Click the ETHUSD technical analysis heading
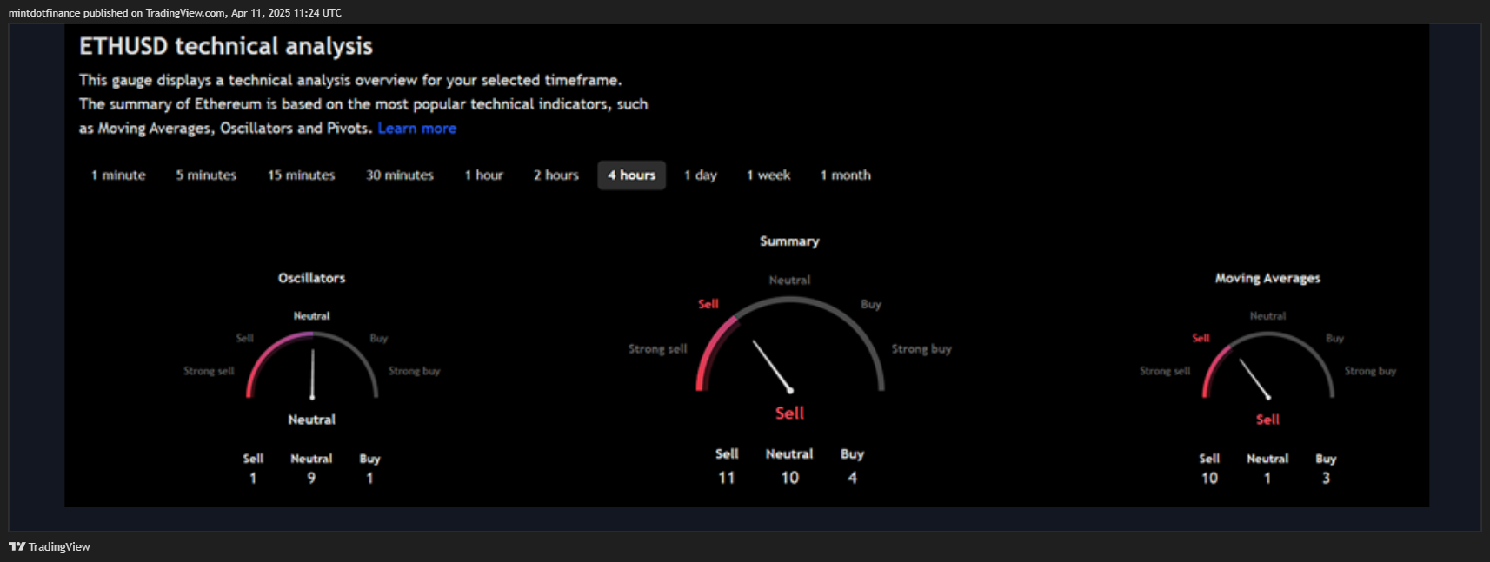 pos(226,46)
